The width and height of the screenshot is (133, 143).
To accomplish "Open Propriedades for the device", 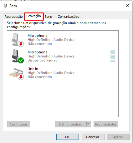I will [x=106, y=124].
